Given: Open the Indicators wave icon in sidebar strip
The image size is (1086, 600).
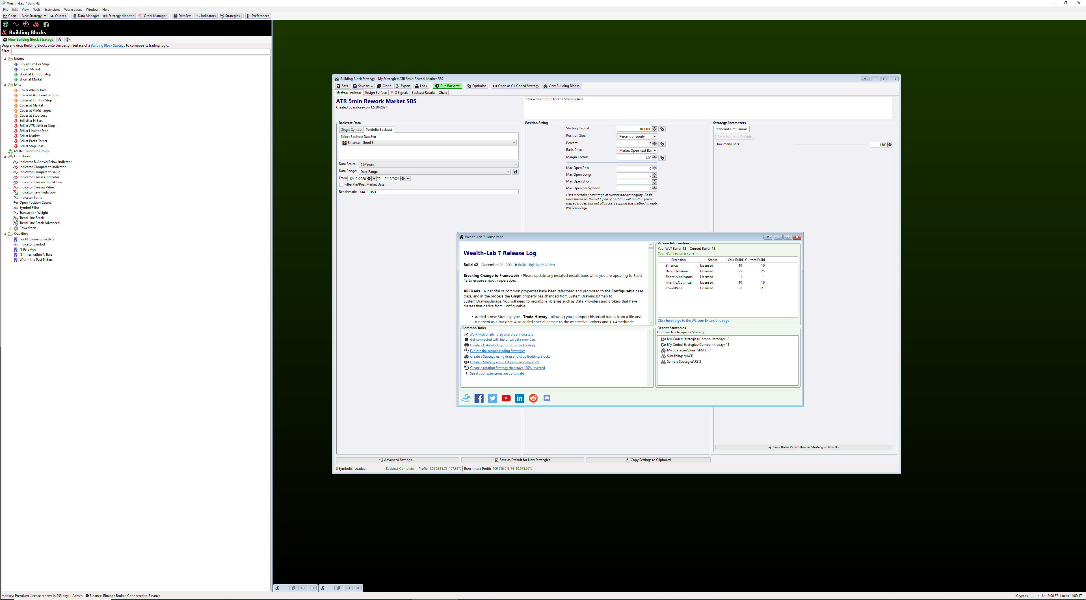Looking at the screenshot, I should [x=16, y=25].
